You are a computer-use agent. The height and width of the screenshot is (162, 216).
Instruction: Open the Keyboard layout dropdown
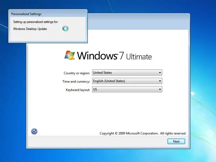(x=127, y=89)
